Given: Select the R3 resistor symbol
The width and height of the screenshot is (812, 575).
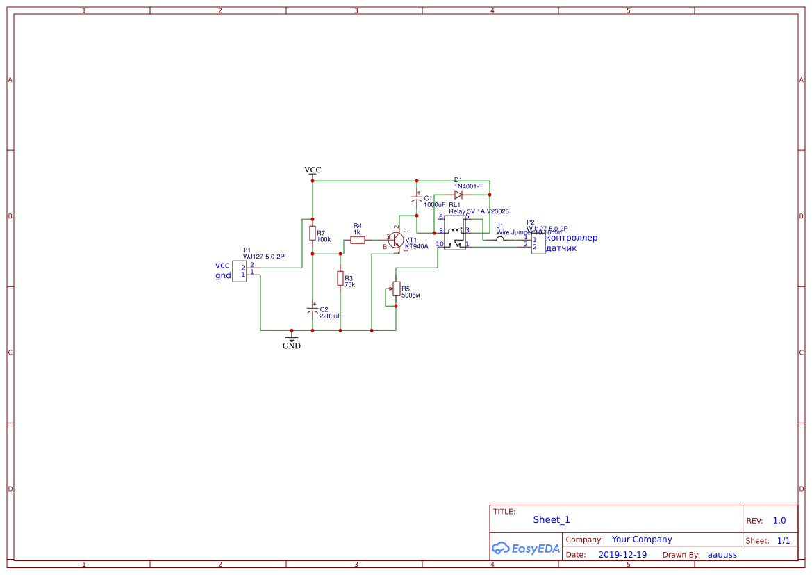Looking at the screenshot, I should pos(340,278).
